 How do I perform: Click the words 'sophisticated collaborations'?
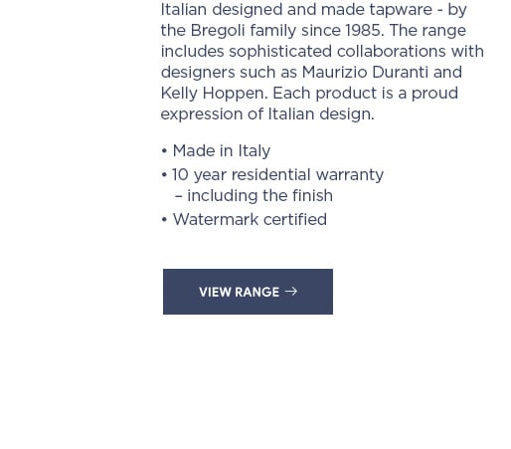click(x=337, y=52)
